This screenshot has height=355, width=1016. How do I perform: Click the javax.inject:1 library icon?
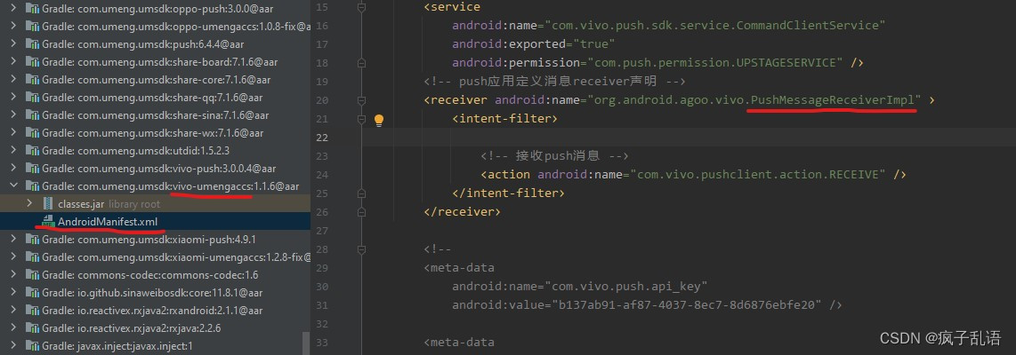[x=32, y=346]
